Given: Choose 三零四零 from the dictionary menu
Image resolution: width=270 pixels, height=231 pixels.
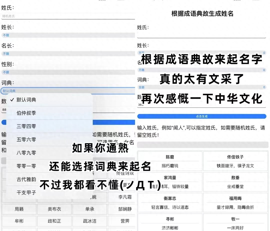Looking at the screenshot, I should tap(49, 126).
